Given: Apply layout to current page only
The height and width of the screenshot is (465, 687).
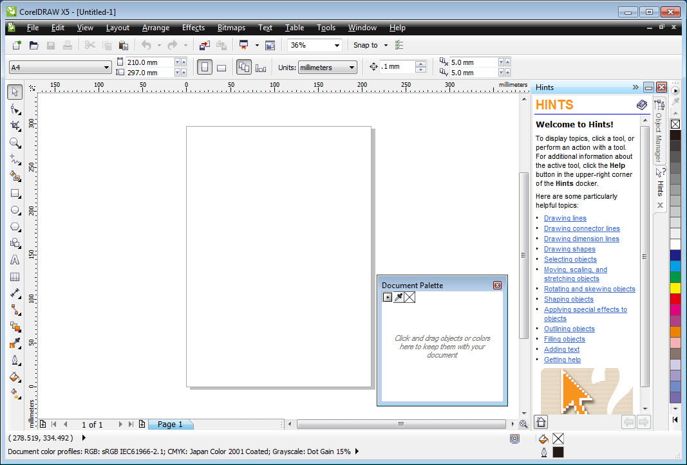Looking at the screenshot, I should pyautogui.click(x=261, y=68).
